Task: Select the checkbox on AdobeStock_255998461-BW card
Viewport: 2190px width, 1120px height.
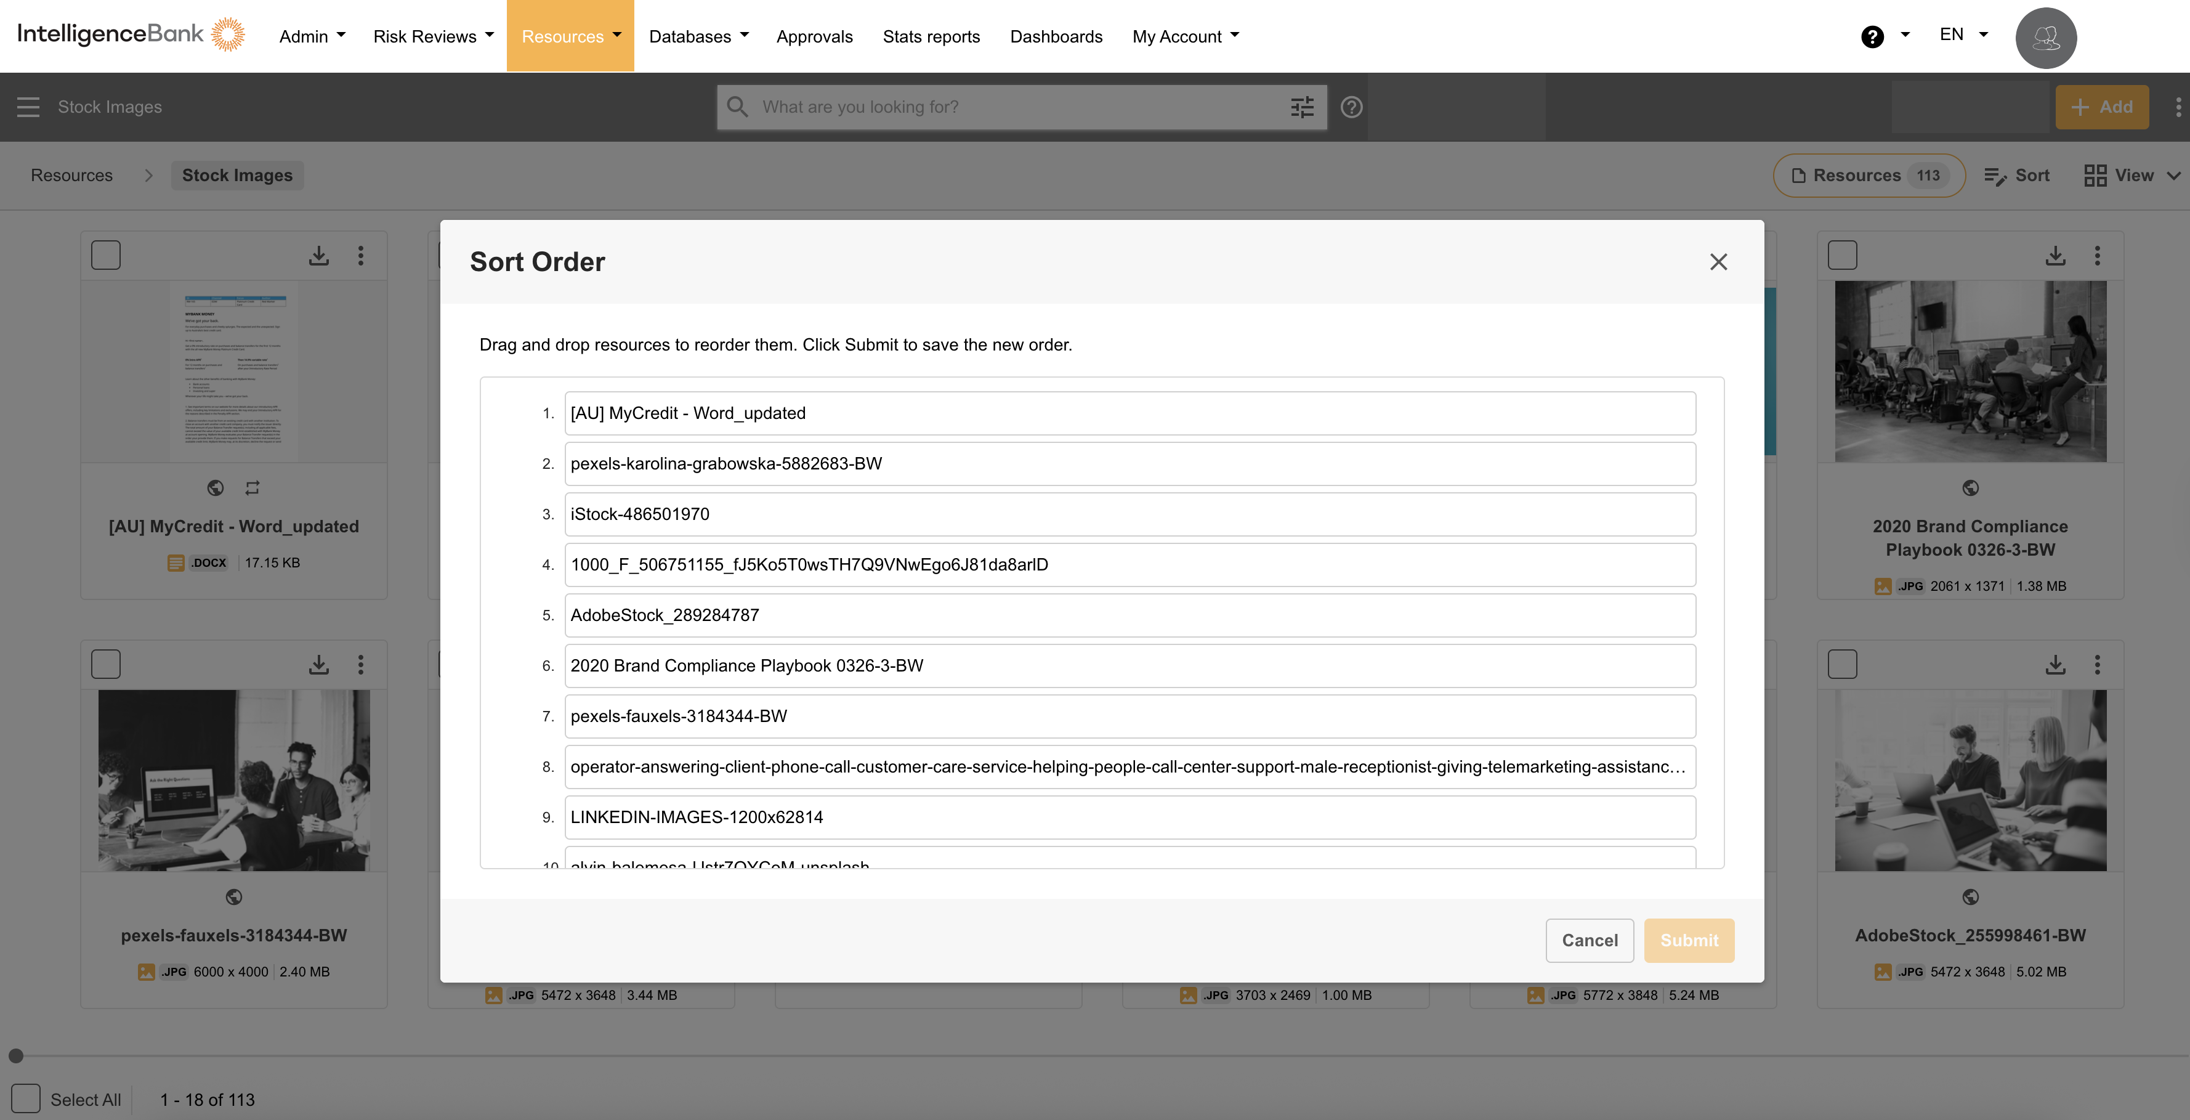Action: (1842, 664)
